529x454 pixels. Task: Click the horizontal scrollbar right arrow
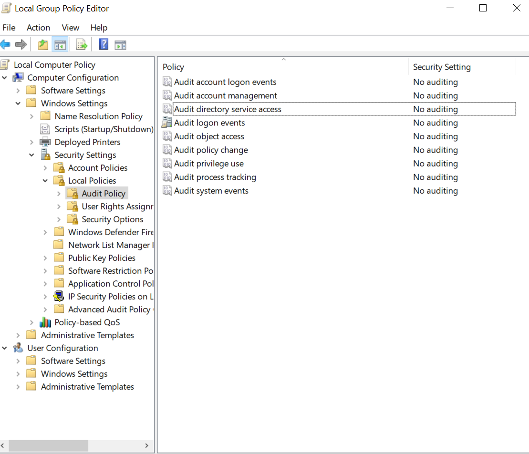pos(146,445)
